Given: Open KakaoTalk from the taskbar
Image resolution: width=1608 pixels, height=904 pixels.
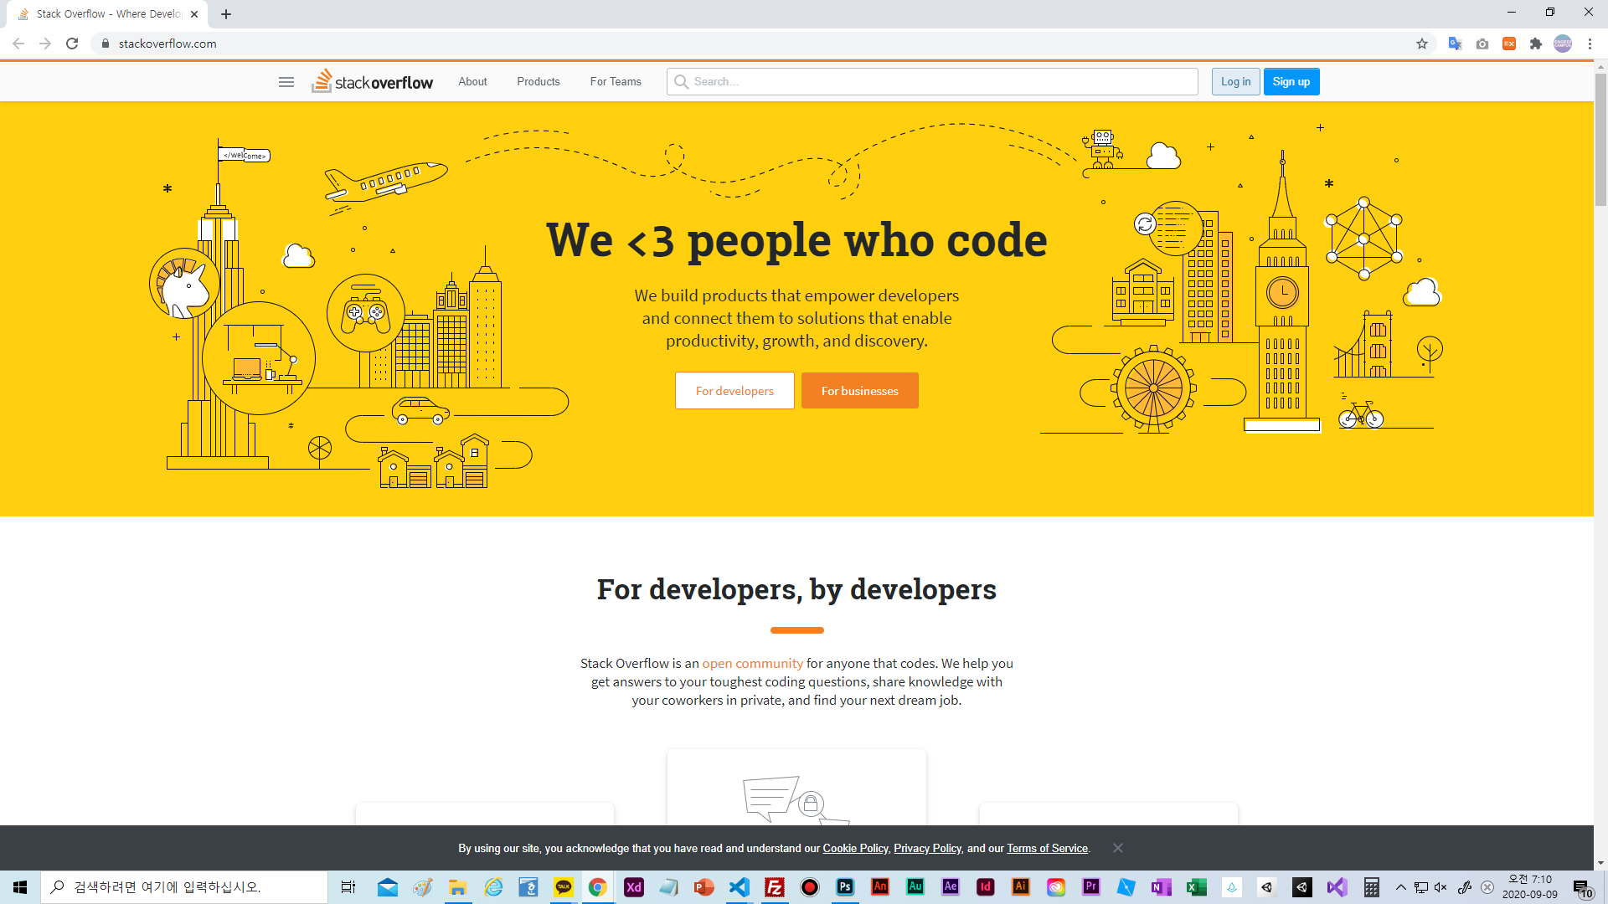Looking at the screenshot, I should click(x=564, y=887).
